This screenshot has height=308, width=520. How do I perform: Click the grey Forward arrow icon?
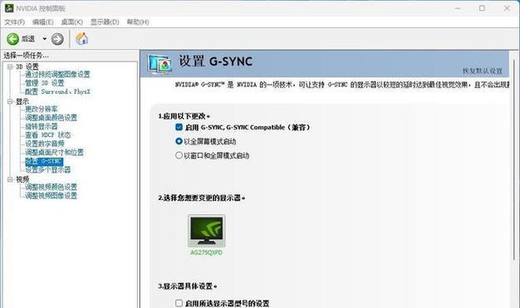click(57, 39)
